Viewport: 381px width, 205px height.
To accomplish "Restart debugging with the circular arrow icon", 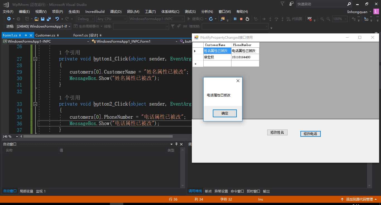I will (248, 19).
